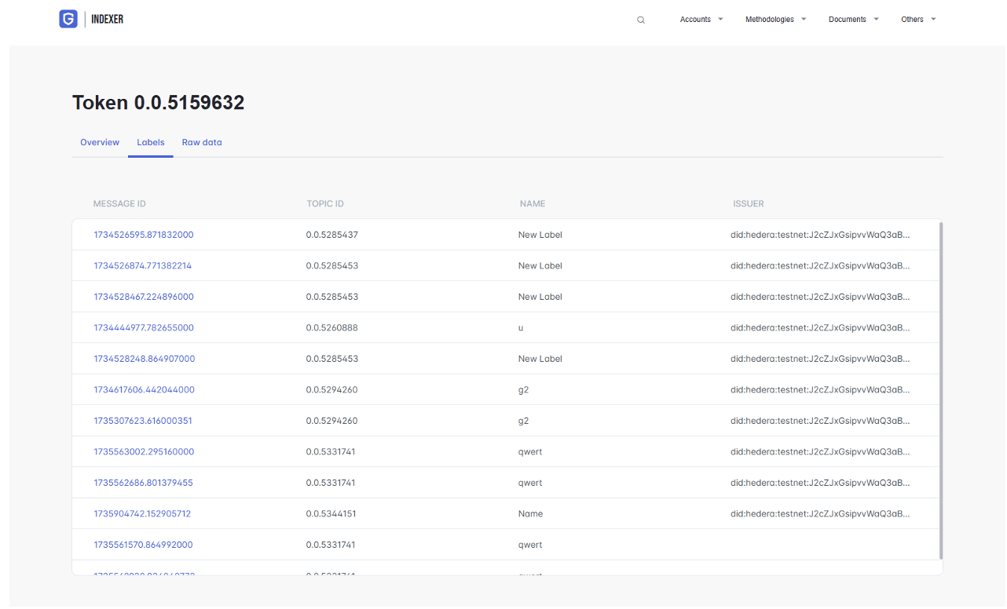1007x609 pixels.
Task: Click the ISSUER column header
Action: [748, 204]
